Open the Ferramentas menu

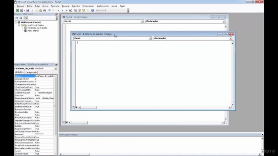(x=88, y=6)
